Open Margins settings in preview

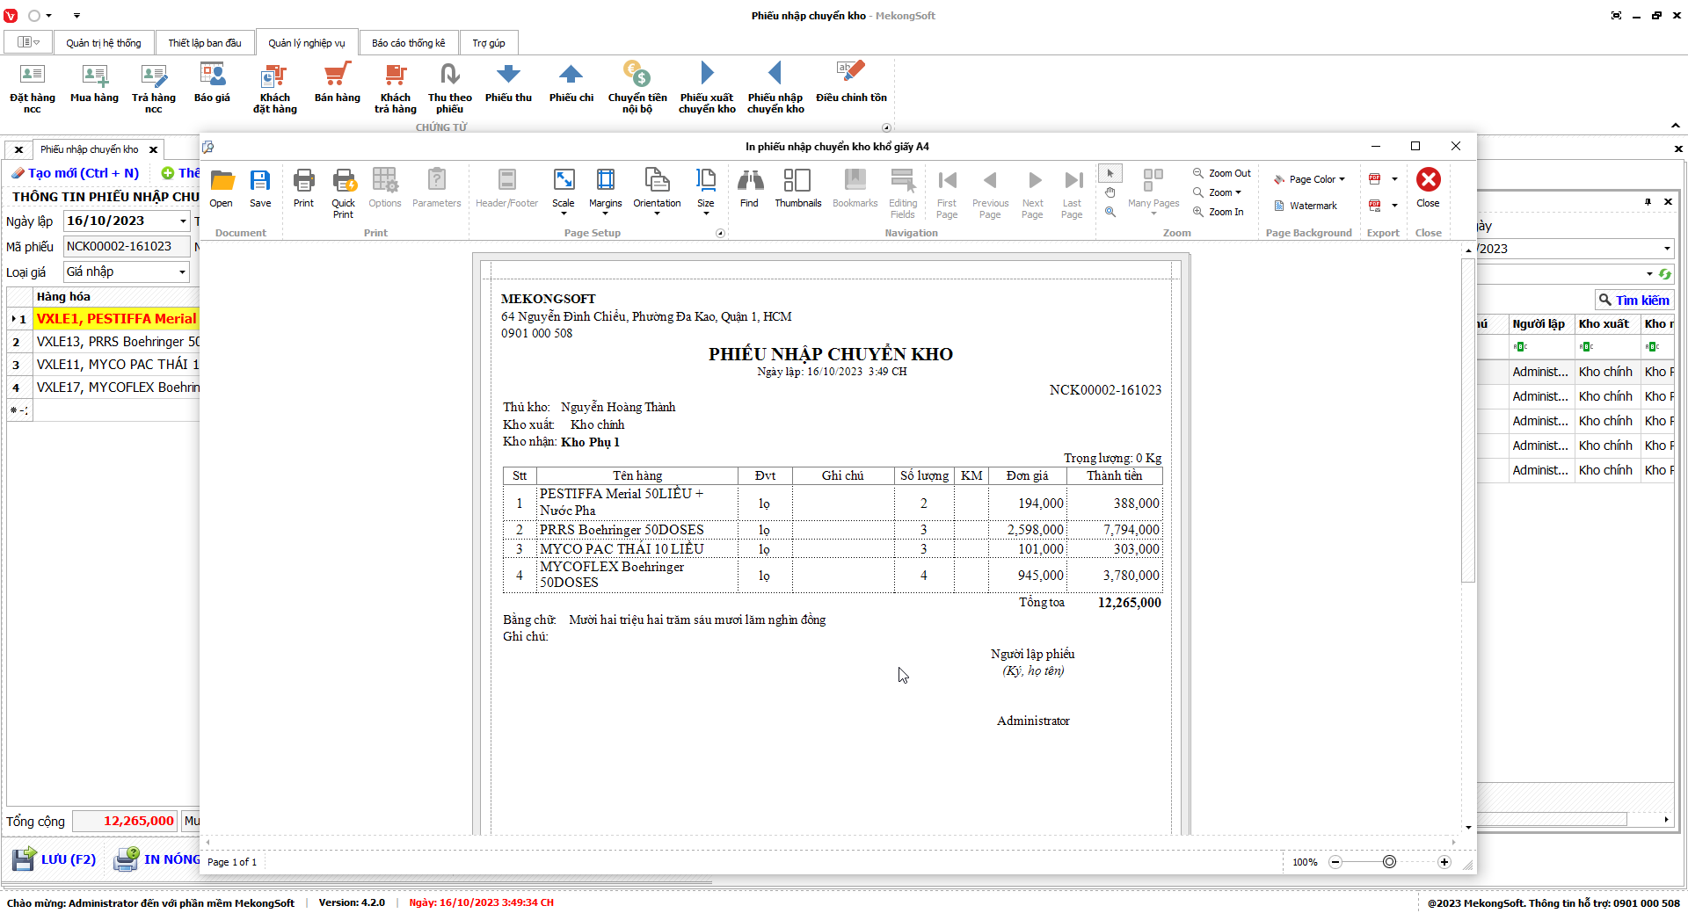pyautogui.click(x=606, y=192)
